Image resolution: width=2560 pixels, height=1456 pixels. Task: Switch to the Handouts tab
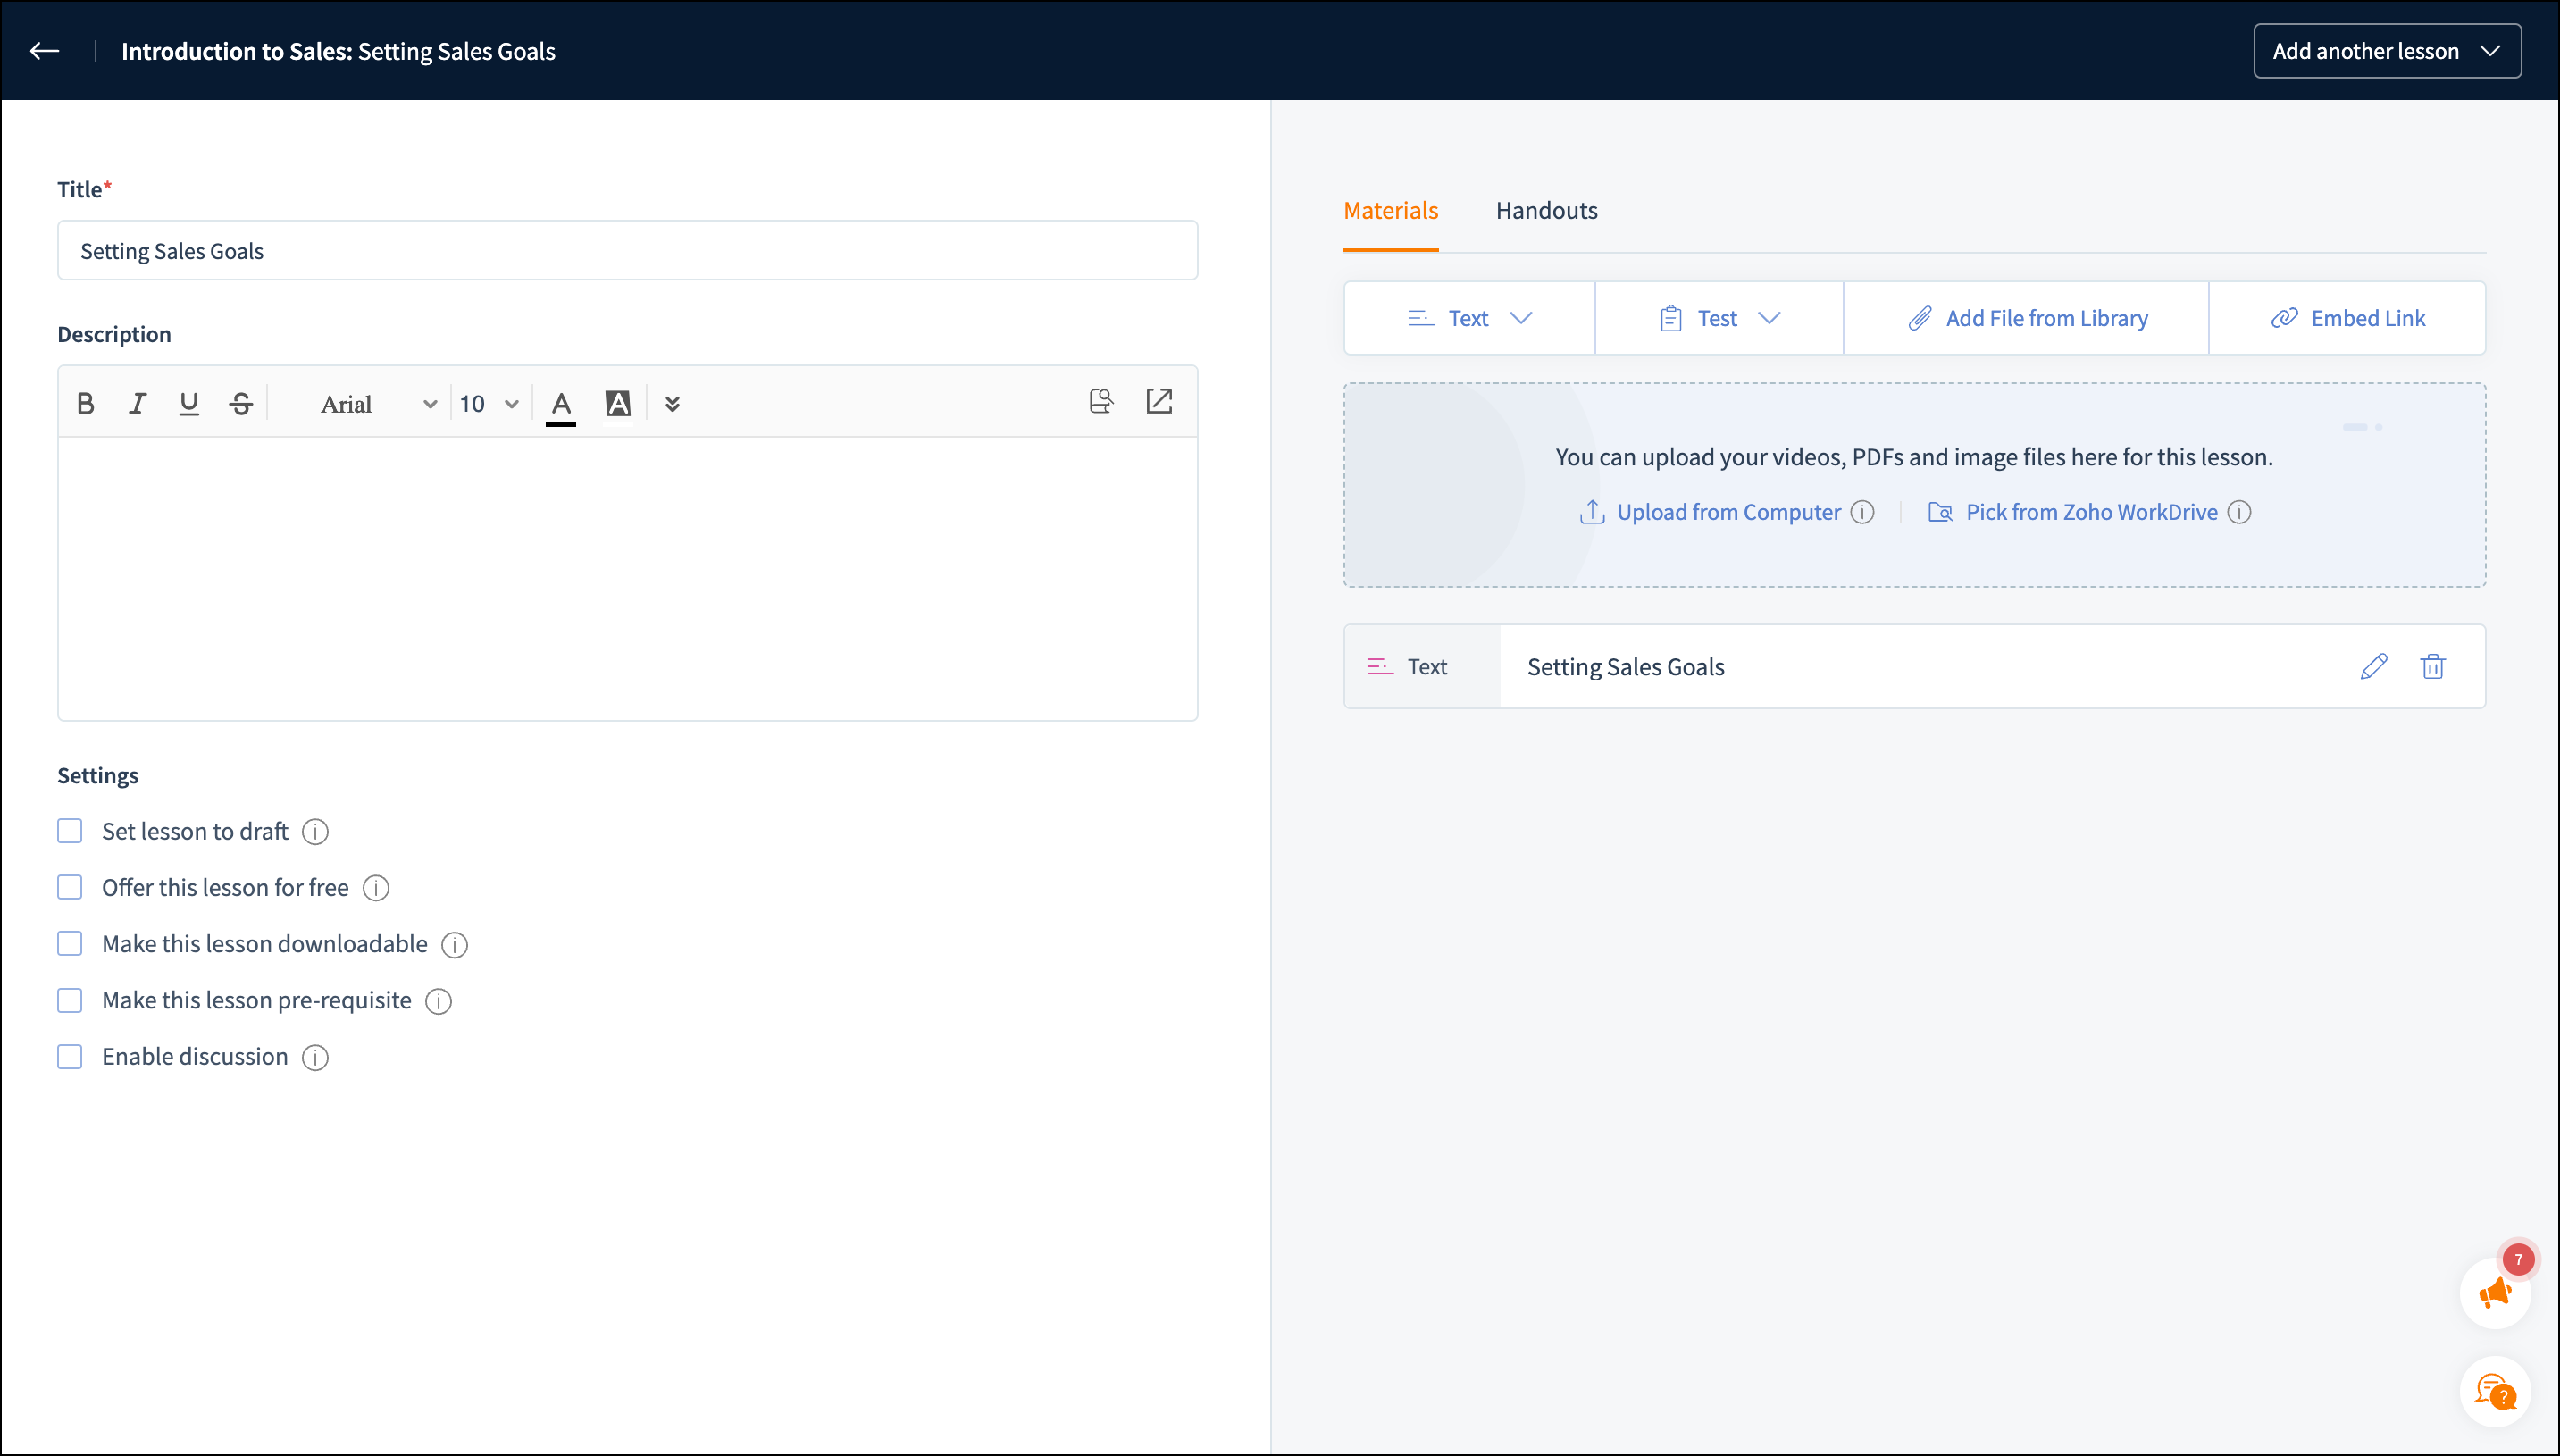pos(1546,210)
